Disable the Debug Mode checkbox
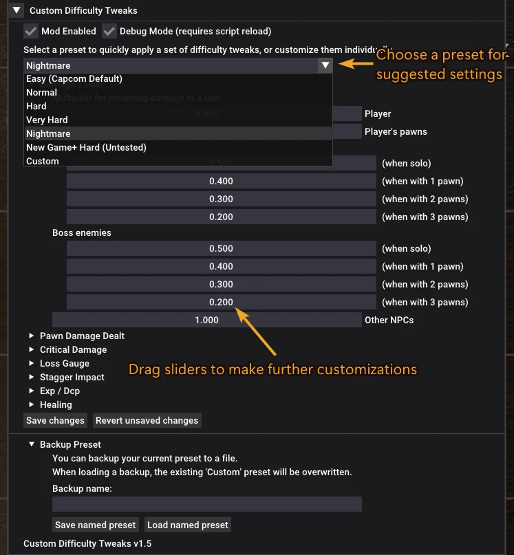 [109, 31]
